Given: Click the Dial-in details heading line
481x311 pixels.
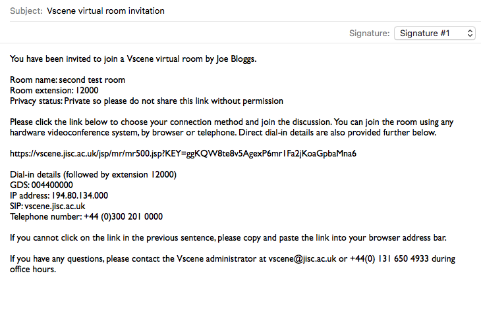Looking at the screenshot, I should (94, 174).
